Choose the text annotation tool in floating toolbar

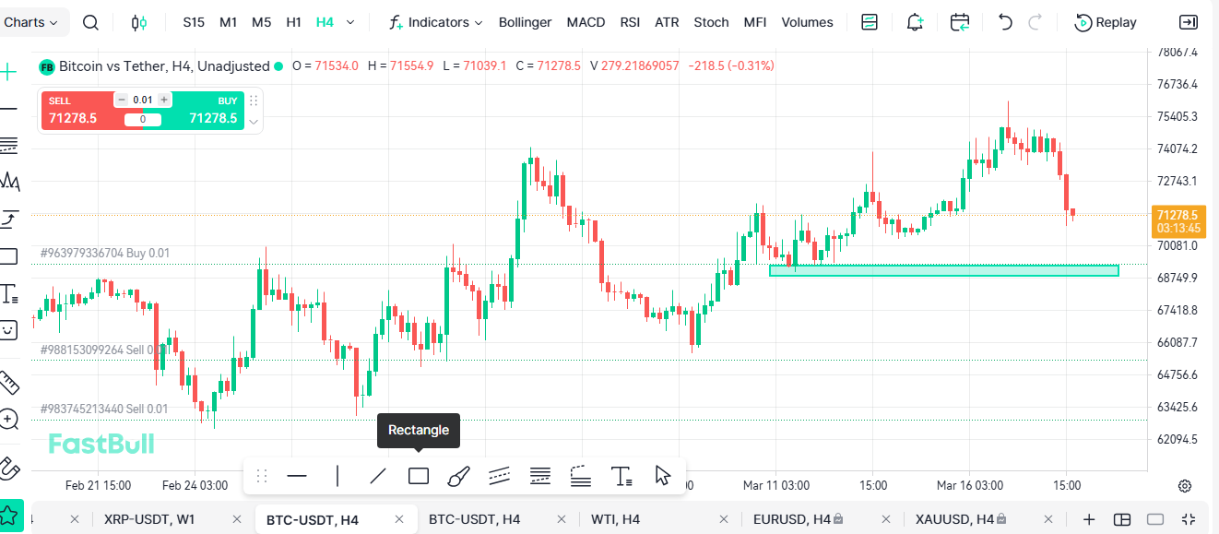(x=621, y=476)
